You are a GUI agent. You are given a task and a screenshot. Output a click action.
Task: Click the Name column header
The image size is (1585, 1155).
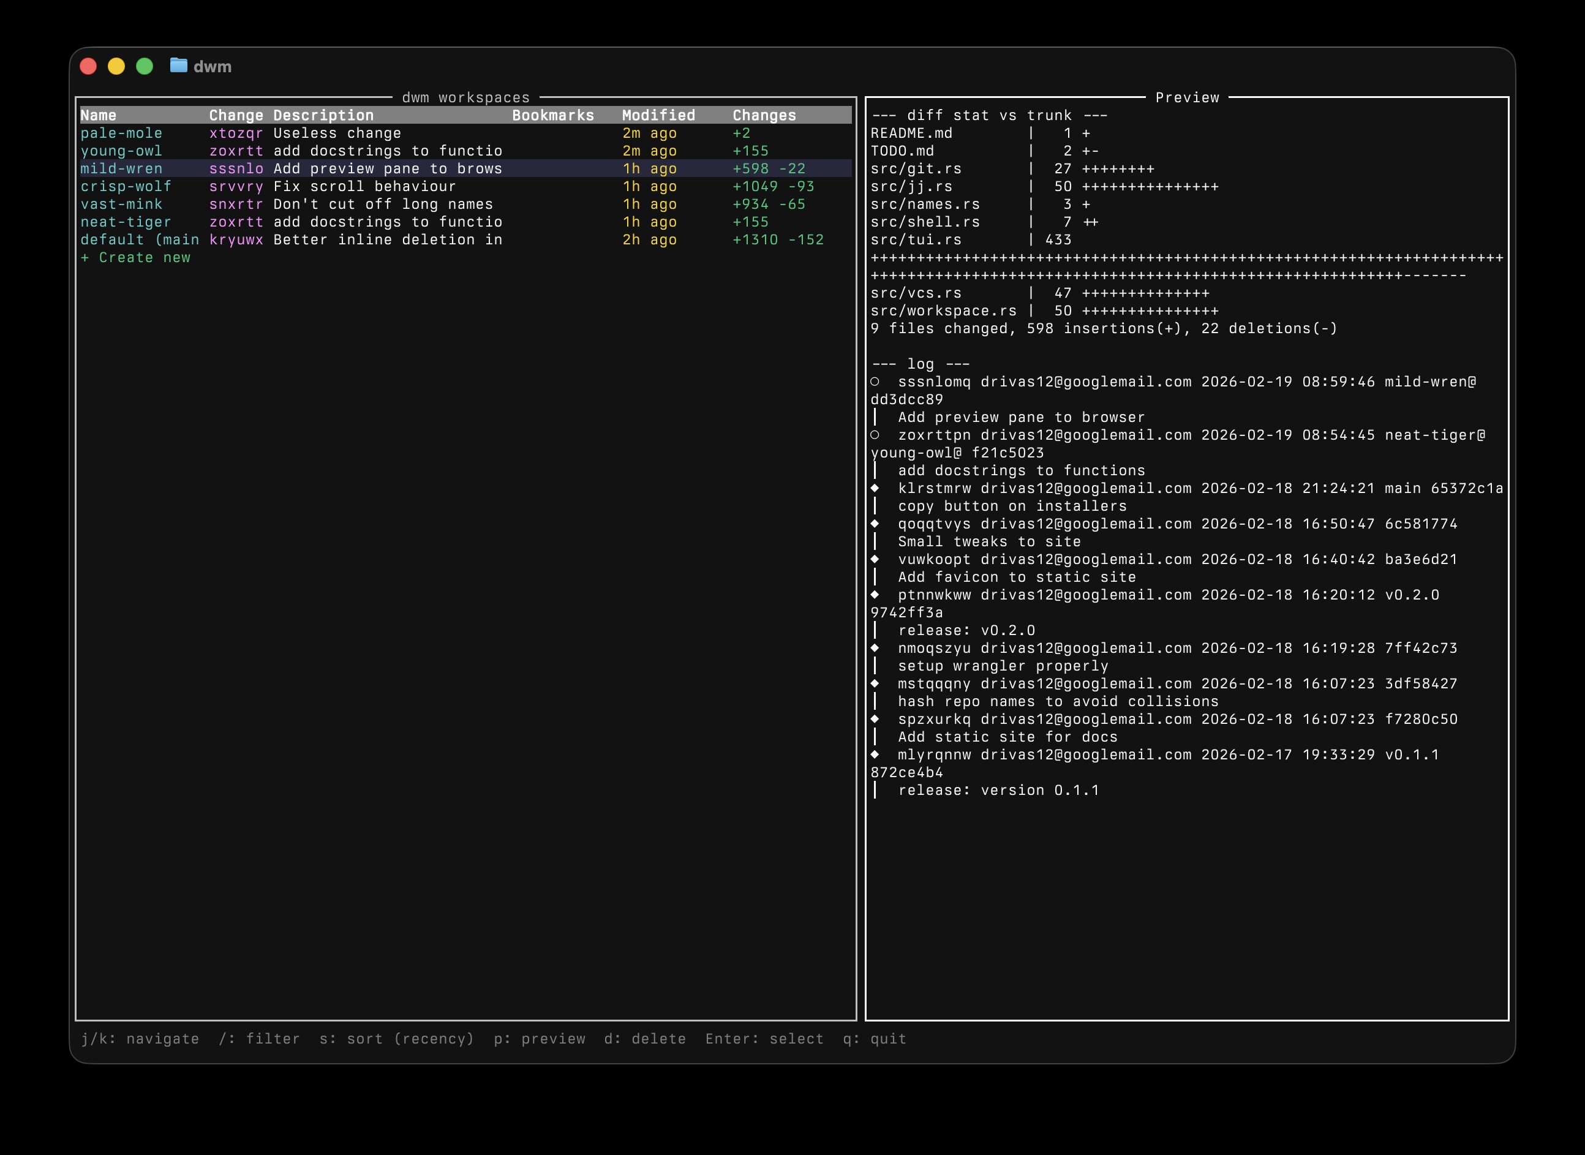tap(99, 115)
